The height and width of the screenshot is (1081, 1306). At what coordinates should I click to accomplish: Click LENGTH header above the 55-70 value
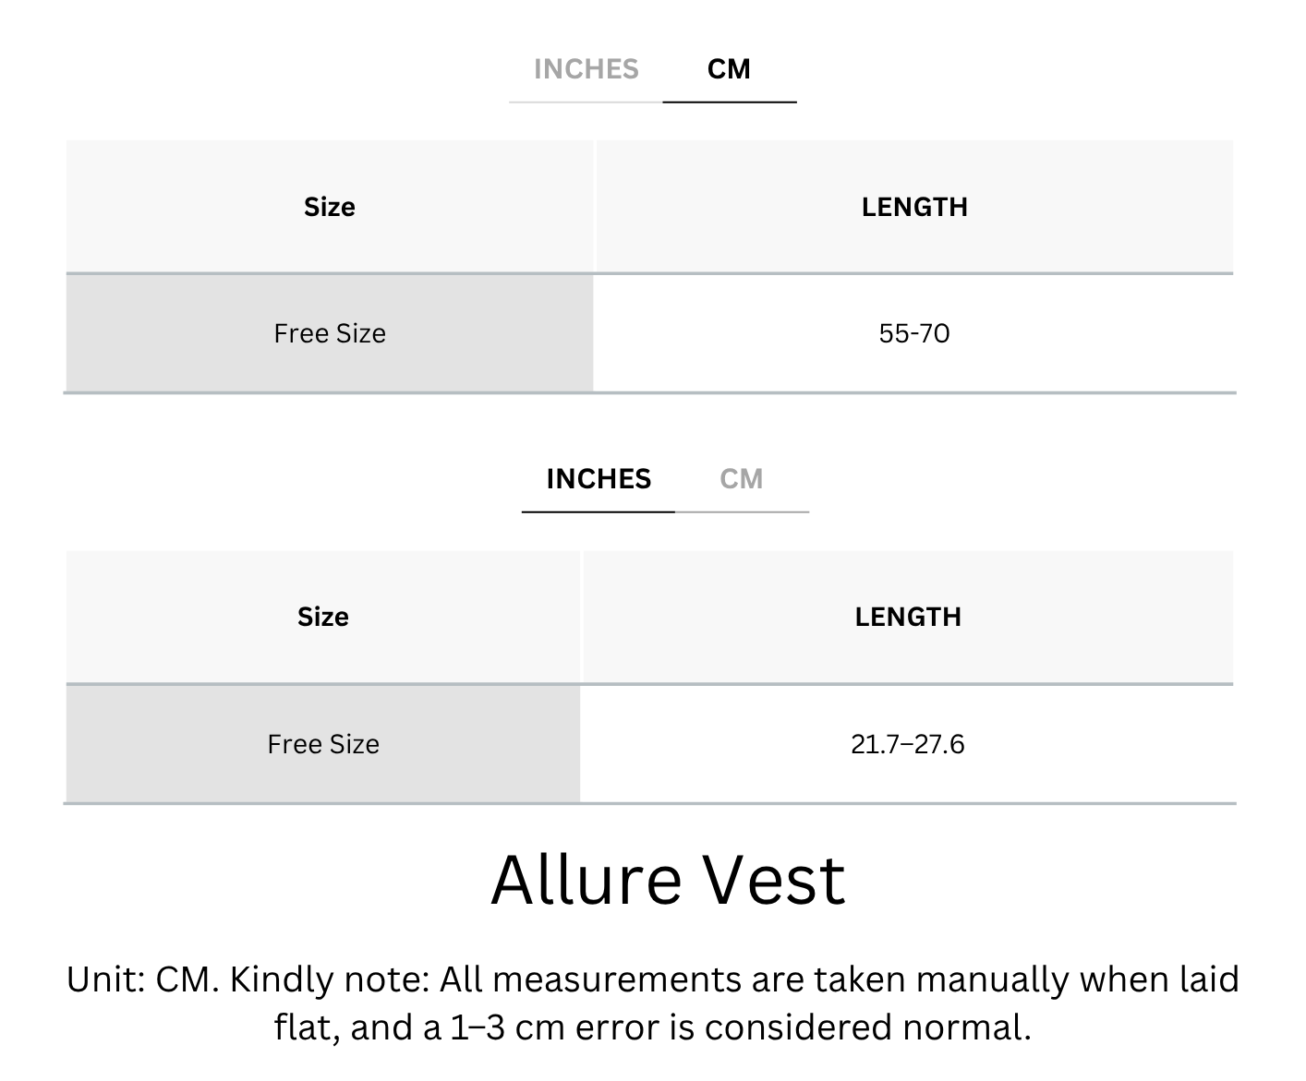coord(914,207)
